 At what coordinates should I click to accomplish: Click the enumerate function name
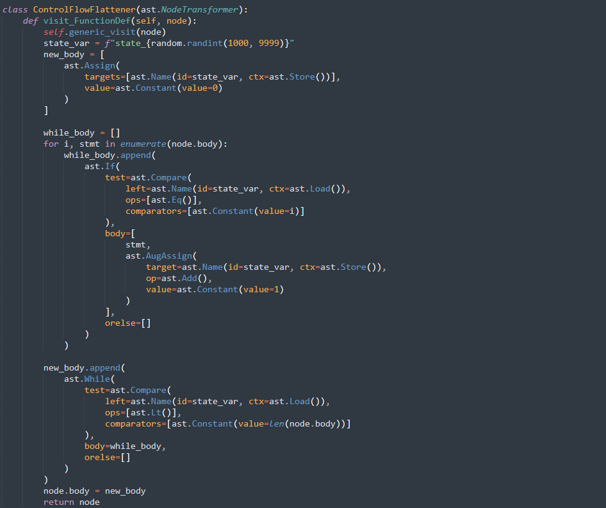pos(143,144)
